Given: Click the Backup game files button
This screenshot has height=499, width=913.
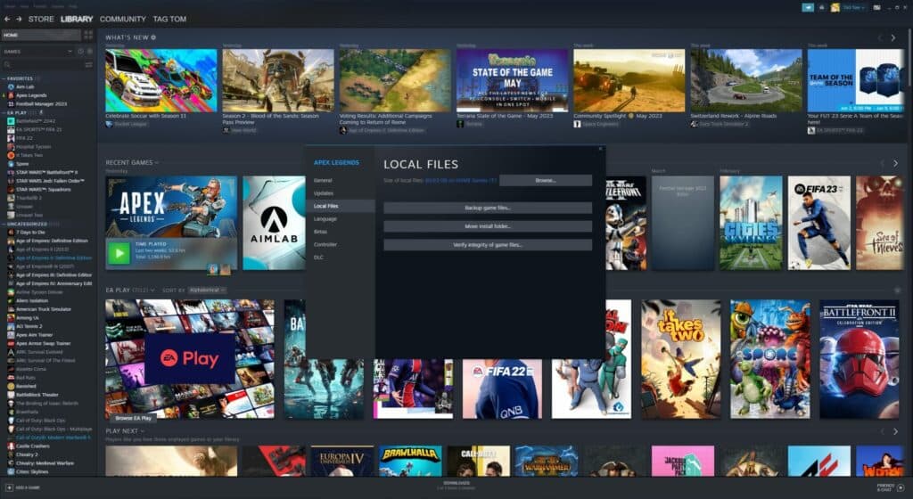Looking at the screenshot, I should pos(488,208).
